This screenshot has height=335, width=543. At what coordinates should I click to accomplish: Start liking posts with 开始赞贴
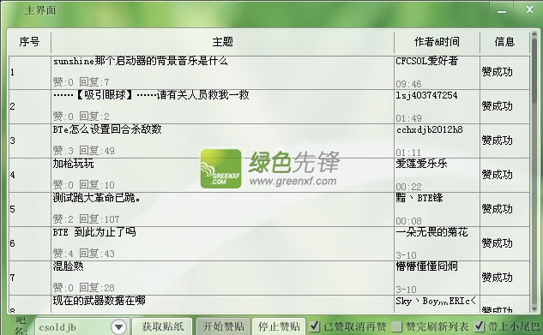click(x=223, y=326)
